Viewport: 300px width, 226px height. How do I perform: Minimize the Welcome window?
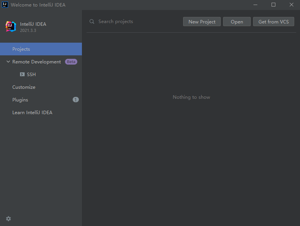tap(255, 5)
